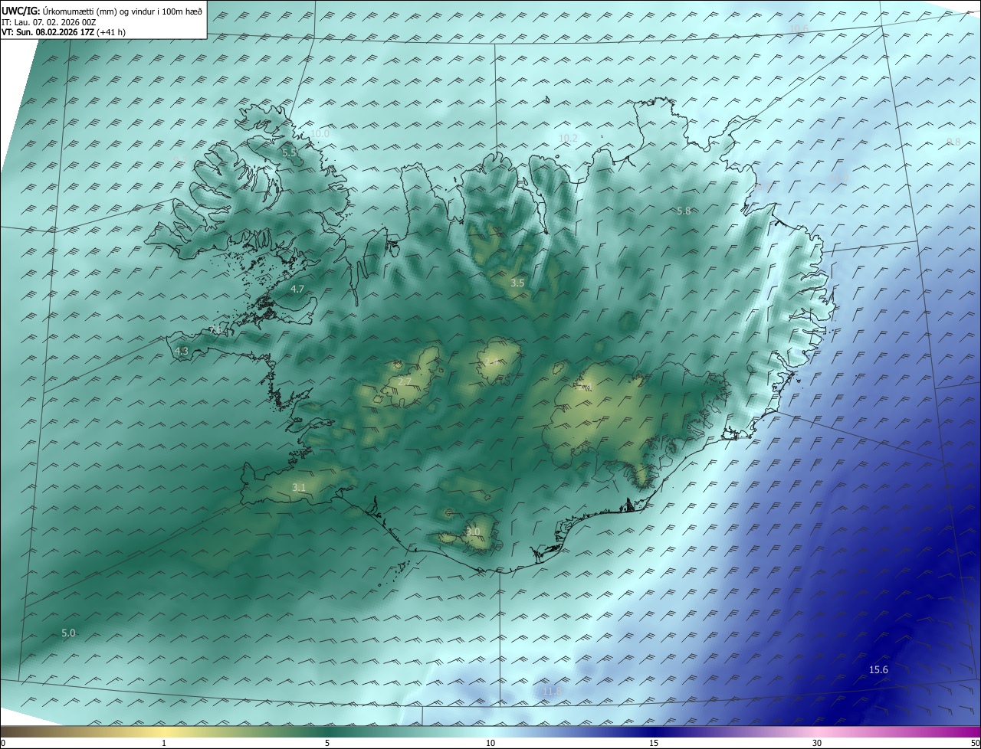The height and width of the screenshot is (749, 981).
Task: Click the 3.5 value label in north Iceland
Action: point(517,283)
